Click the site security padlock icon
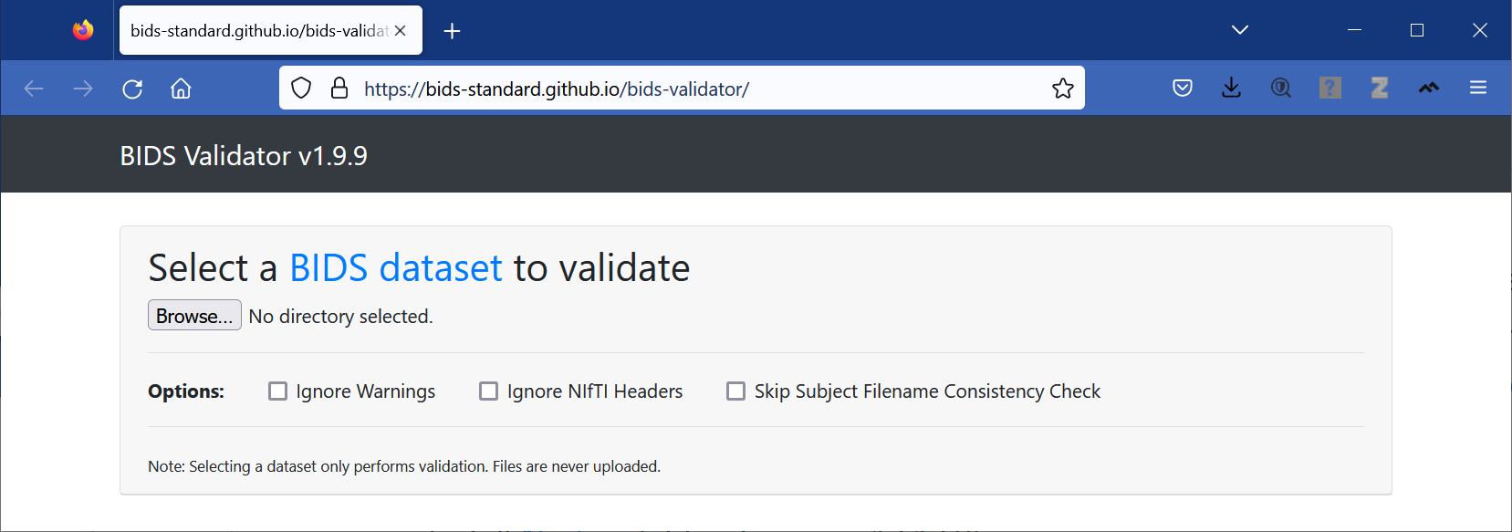 click(x=339, y=89)
